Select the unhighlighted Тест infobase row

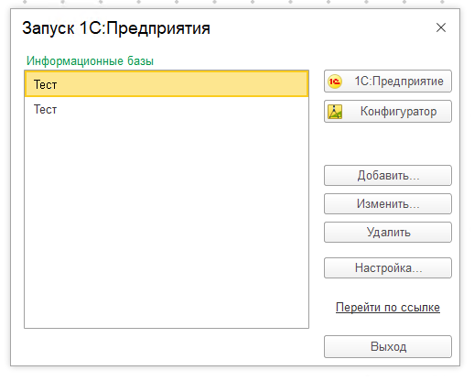(167, 109)
